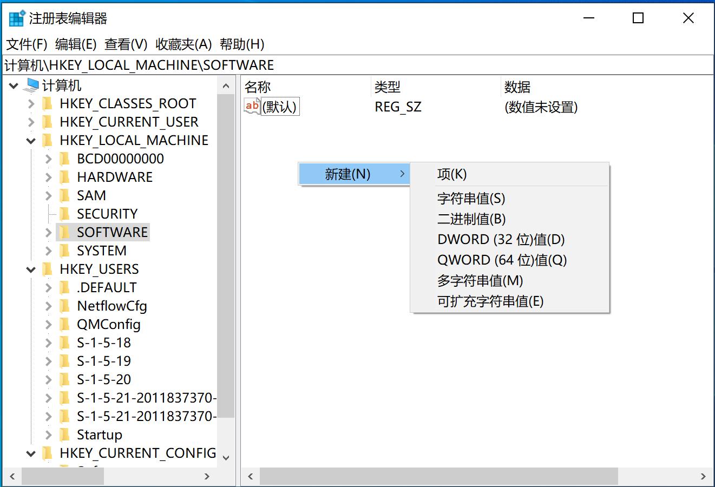Click the HKEY_CLASSES_ROOT folder icon
Screen dimensions: 715x487
[48, 103]
